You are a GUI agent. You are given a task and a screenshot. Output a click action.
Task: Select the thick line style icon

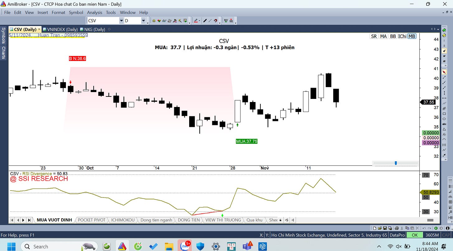[x=205, y=21]
